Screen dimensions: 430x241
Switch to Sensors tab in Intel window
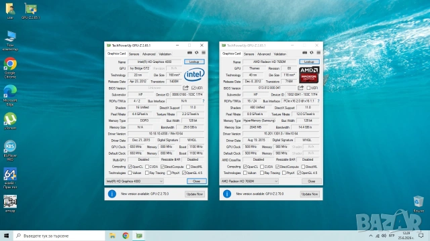[134, 54]
